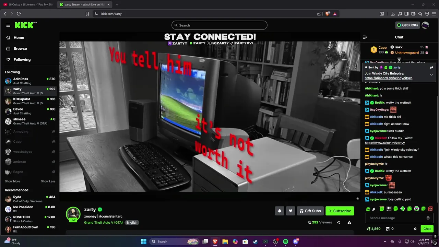Click the English language tag
The height and width of the screenshot is (247, 439).
pyautogui.click(x=132, y=222)
